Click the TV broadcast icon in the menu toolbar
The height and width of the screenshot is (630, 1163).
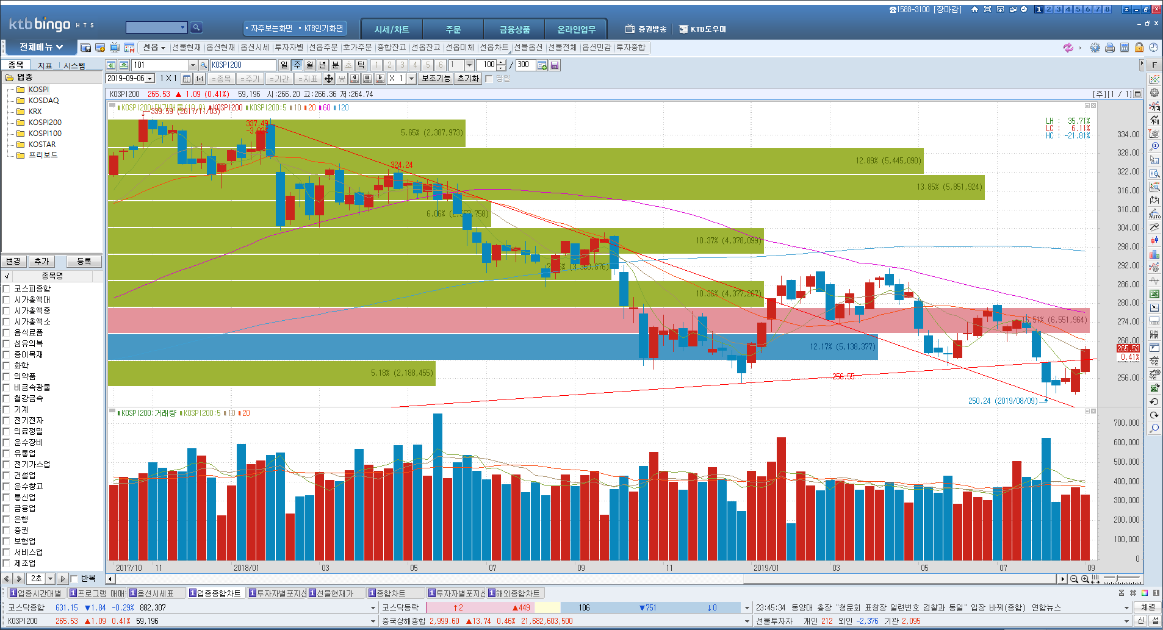[114, 48]
